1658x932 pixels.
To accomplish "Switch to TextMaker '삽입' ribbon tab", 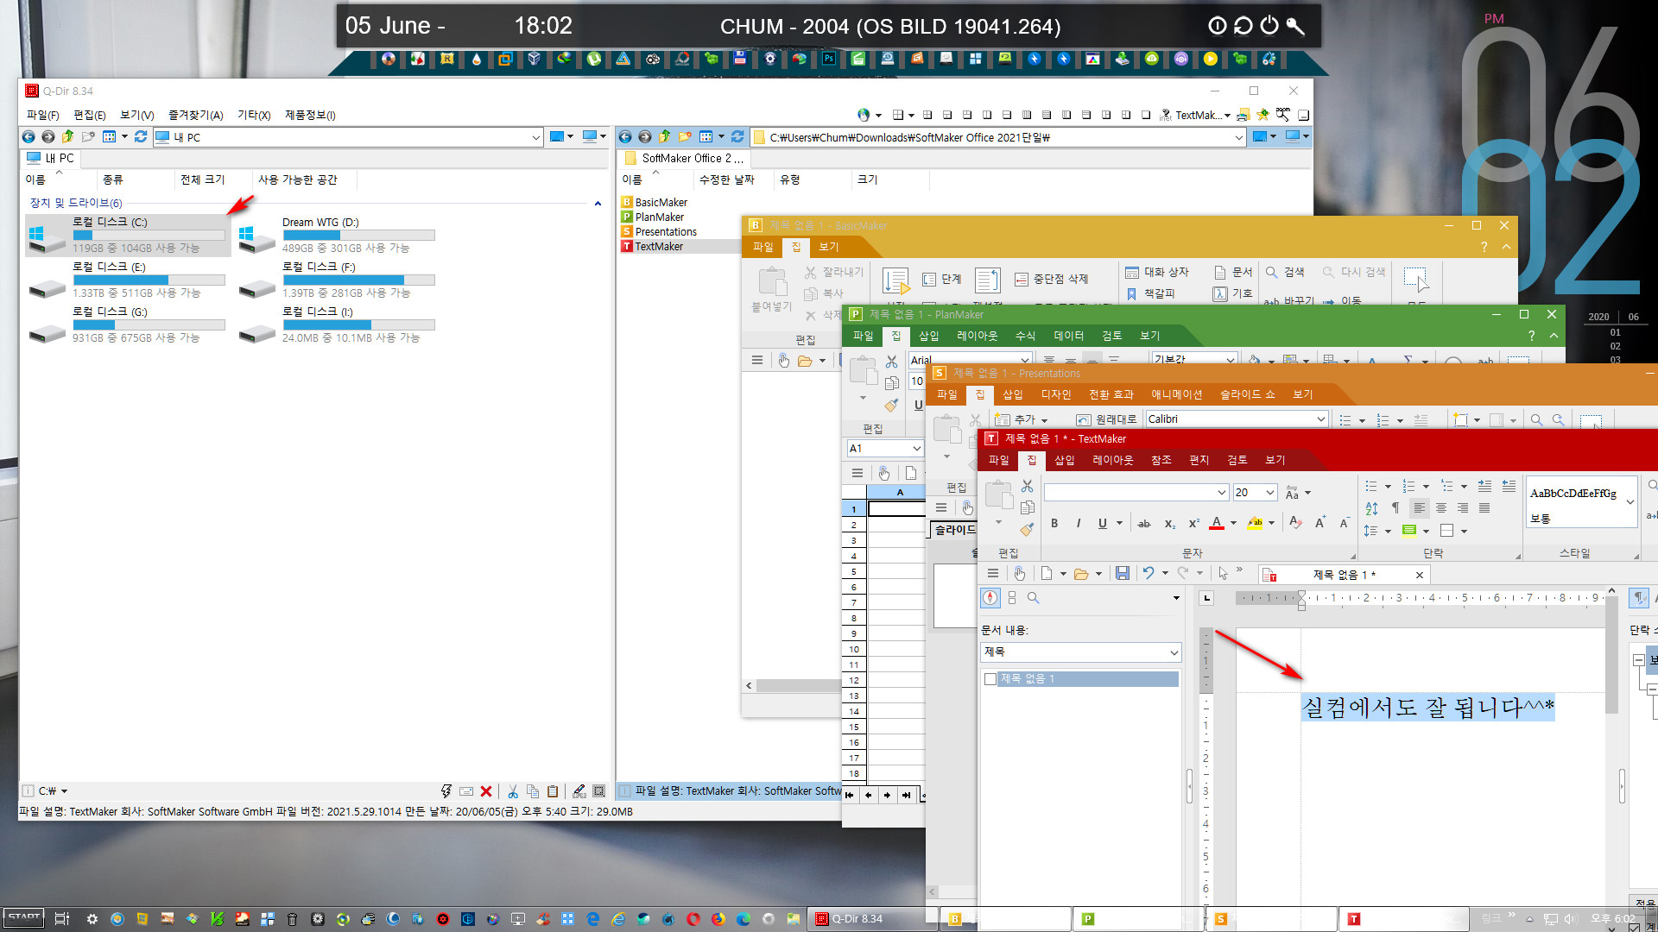I will click(x=1064, y=460).
